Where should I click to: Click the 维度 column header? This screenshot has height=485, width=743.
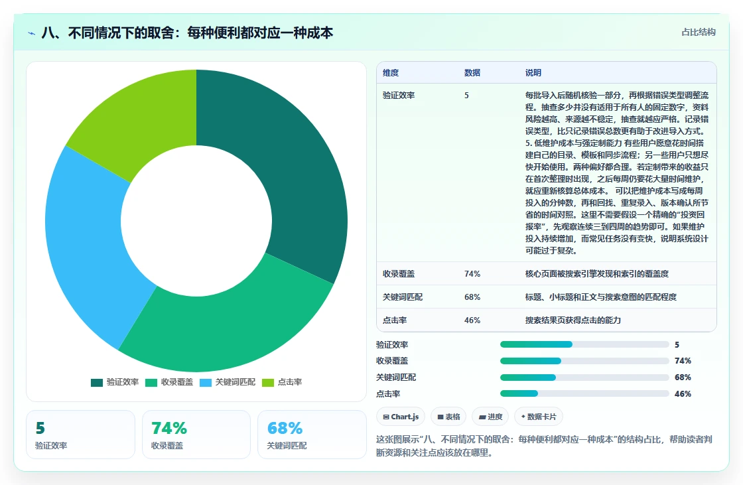391,72
